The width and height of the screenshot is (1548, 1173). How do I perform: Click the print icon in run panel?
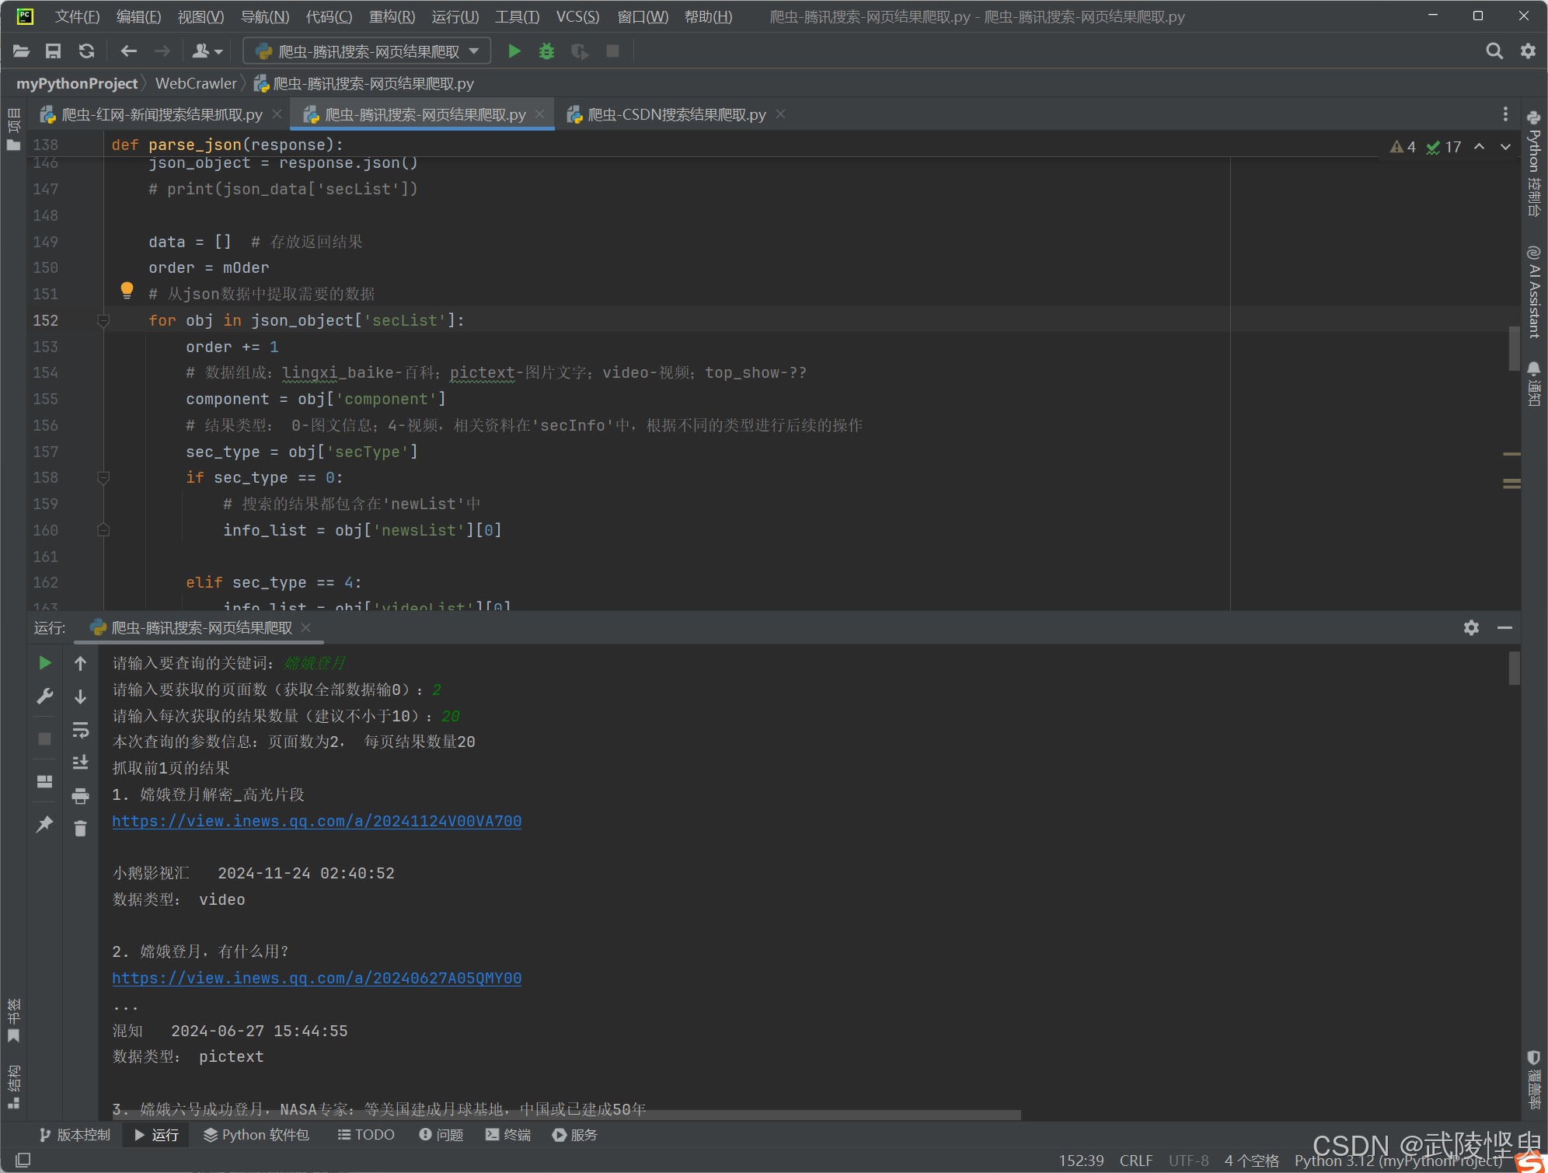pos(80,796)
